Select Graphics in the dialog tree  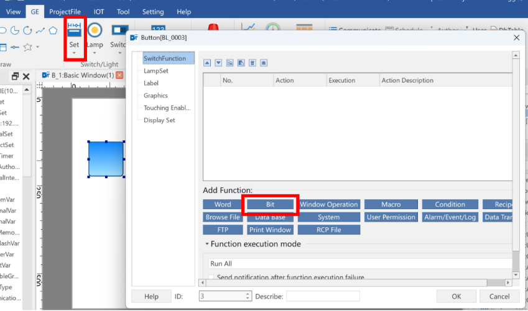(x=155, y=96)
